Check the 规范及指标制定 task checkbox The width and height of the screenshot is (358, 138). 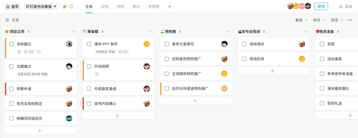[11, 103]
